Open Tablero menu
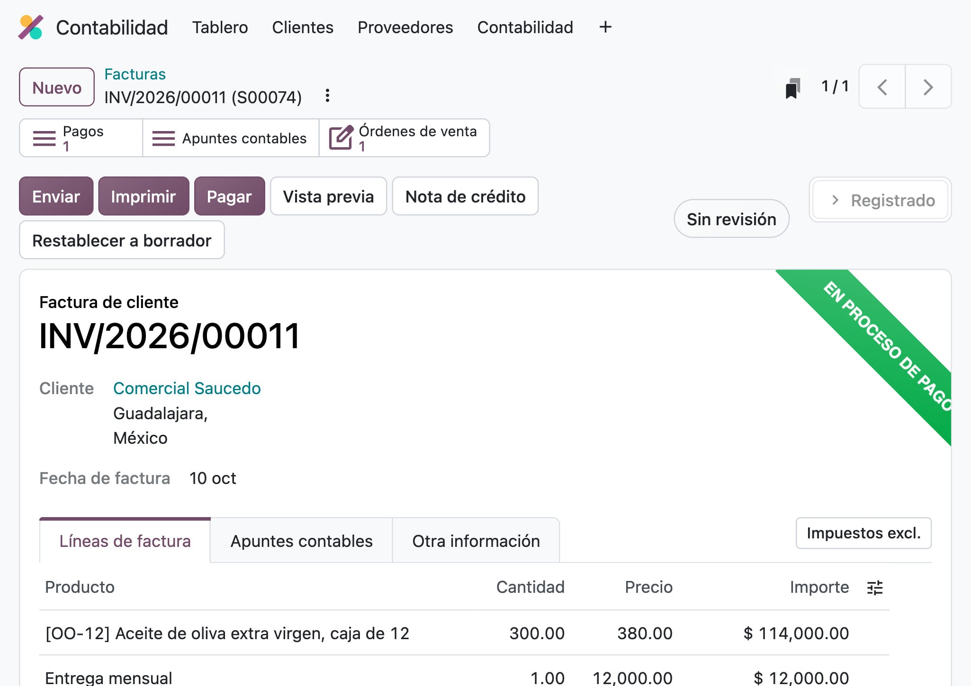 tap(220, 27)
